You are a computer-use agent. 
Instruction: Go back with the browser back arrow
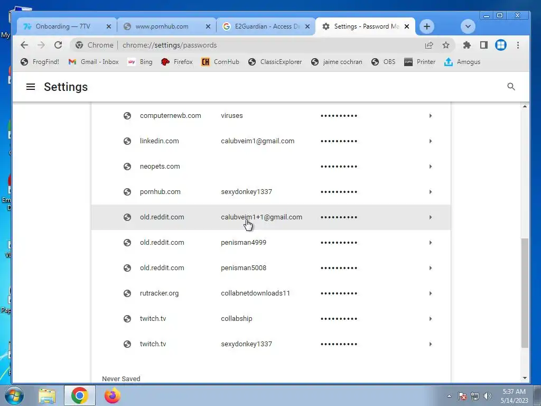(x=24, y=45)
